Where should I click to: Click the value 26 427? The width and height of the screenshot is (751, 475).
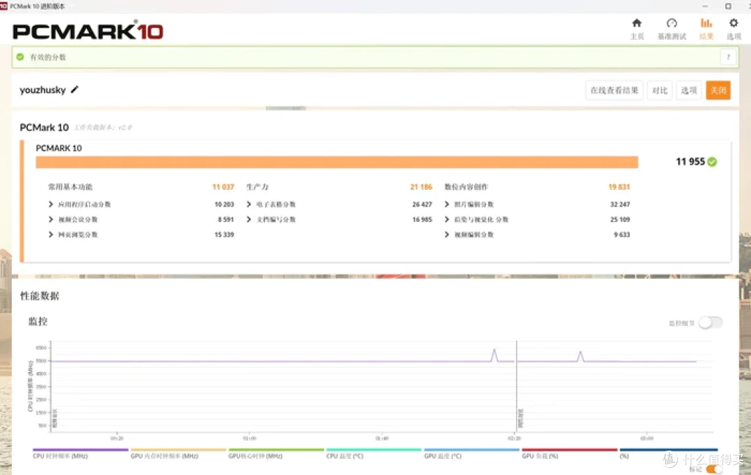pyautogui.click(x=422, y=204)
